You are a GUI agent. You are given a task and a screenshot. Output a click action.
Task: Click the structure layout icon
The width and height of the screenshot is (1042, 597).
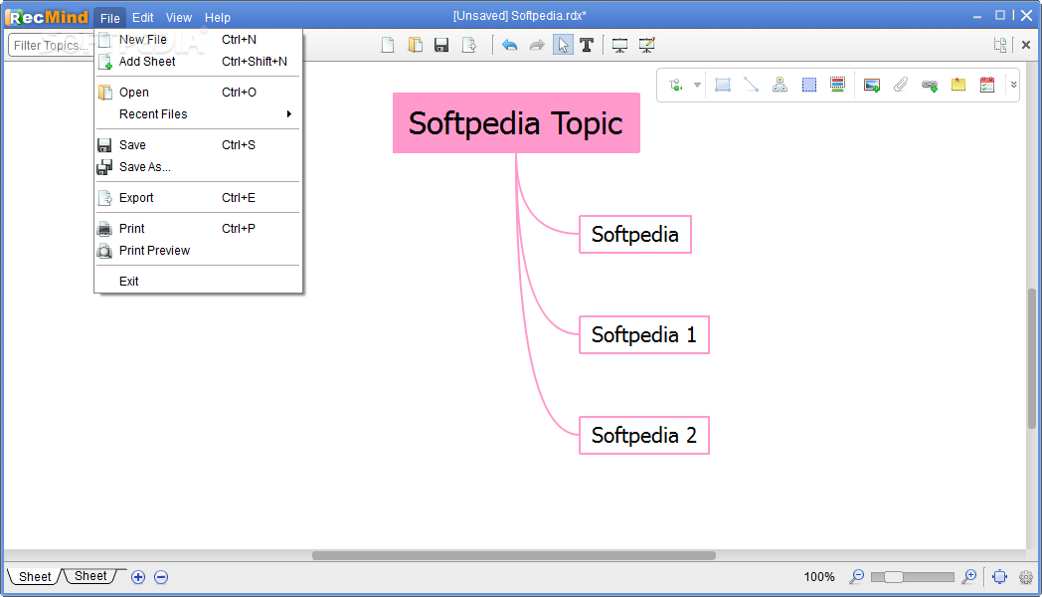pos(780,86)
